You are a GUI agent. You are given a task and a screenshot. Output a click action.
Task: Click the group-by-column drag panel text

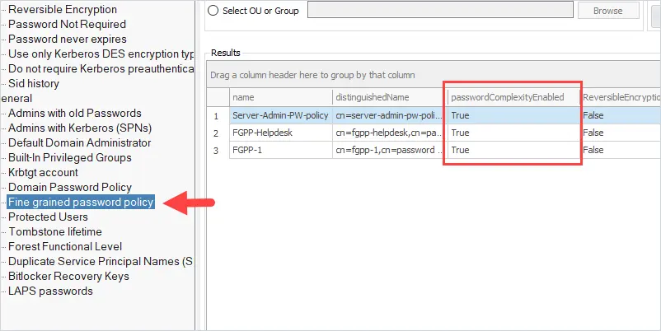[x=312, y=75]
